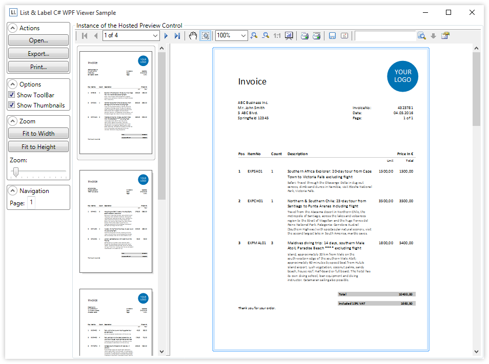This screenshot has height=364, width=489.
Task: Click the second printer icon in toolbar
Action: pyautogui.click(x=317, y=36)
